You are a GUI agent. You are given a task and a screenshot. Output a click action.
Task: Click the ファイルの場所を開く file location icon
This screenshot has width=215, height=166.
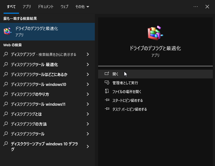pos(107,91)
